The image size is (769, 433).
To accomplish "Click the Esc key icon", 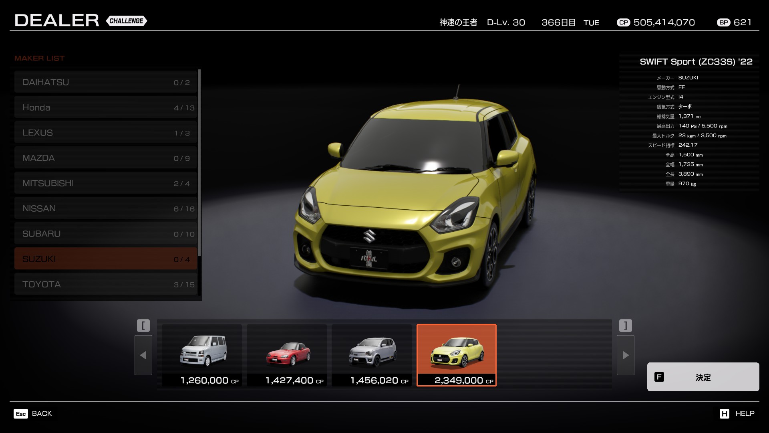I will (x=21, y=414).
